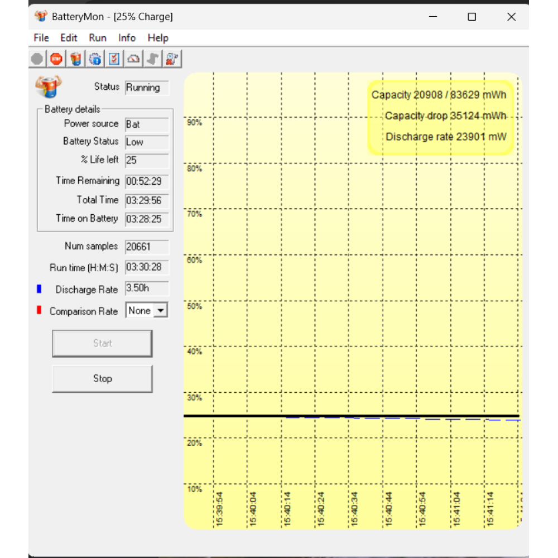The width and height of the screenshot is (558, 558).
Task: Minimize the BatteryMon window
Action: pyautogui.click(x=433, y=17)
